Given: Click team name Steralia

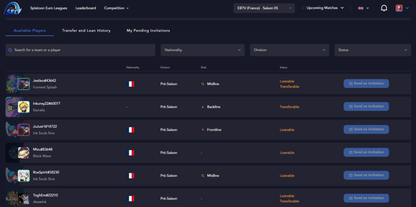Looking at the screenshot, I should (39, 110).
